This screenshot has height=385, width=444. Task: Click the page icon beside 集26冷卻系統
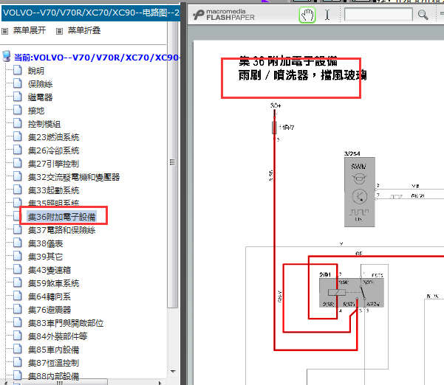18,150
